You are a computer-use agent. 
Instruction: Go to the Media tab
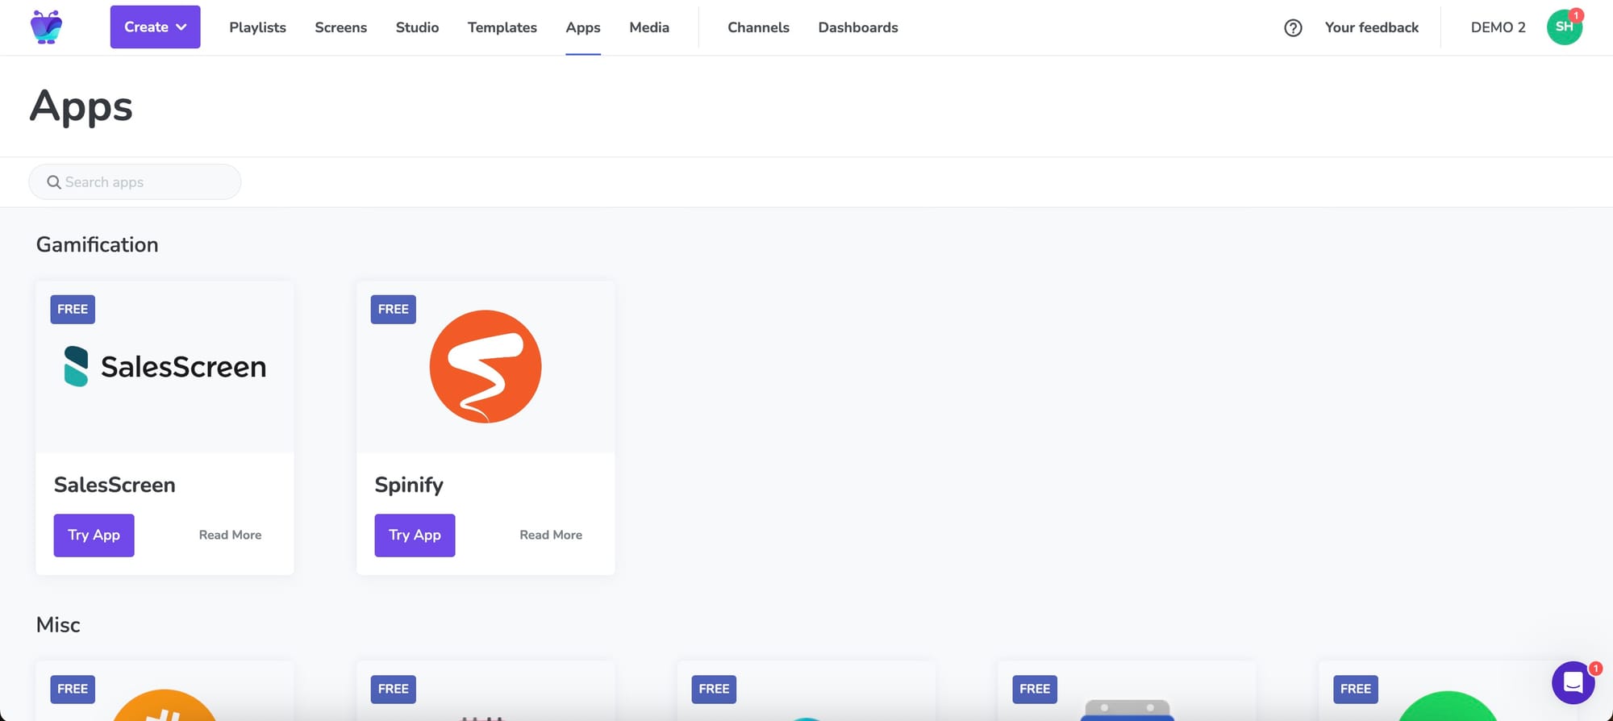coord(649,27)
